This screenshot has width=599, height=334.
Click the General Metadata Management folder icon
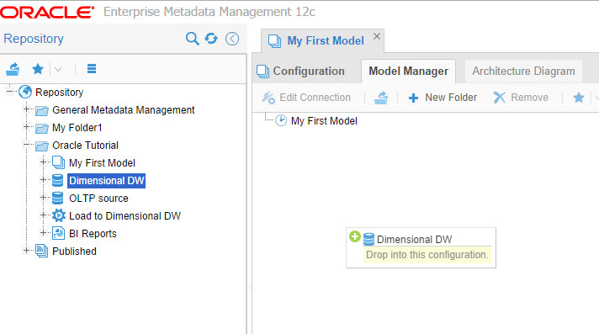click(42, 110)
